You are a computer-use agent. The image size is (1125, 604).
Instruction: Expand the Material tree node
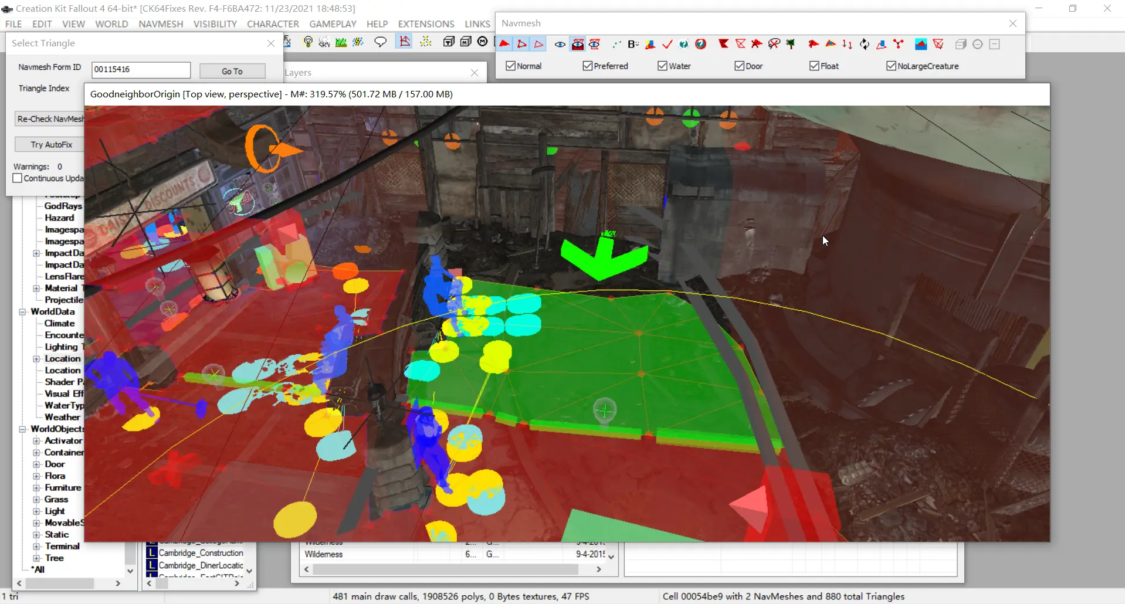(36, 289)
